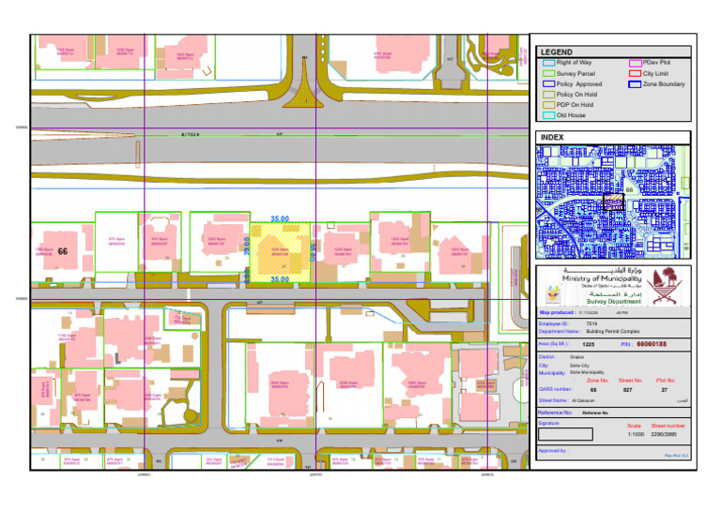
Task: Click the plot number value 27
Action: click(x=665, y=390)
